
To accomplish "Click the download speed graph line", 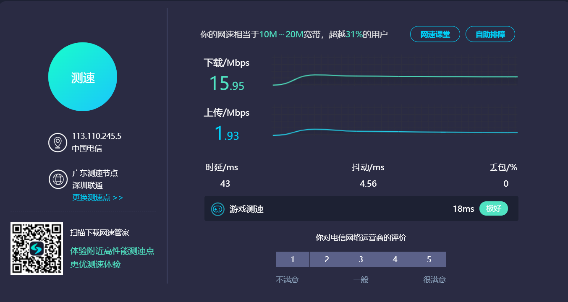I will (395, 76).
